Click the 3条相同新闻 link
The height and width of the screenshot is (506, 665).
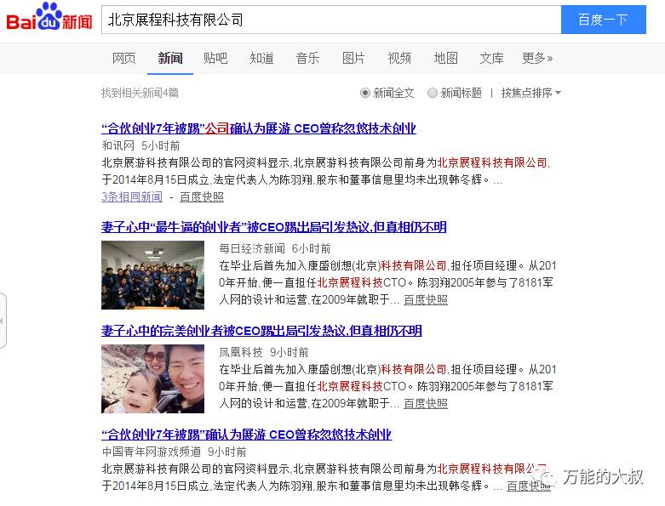tap(132, 197)
